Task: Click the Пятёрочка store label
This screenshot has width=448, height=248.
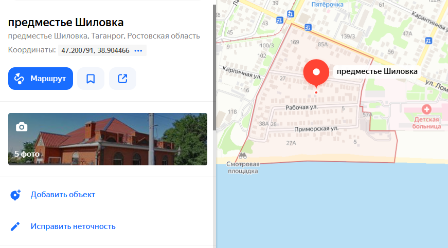Action: coord(328,5)
